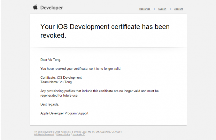The width and height of the screenshot is (216, 140).
Task: Click 'regenerated for future use' text line
Action: 59,95
